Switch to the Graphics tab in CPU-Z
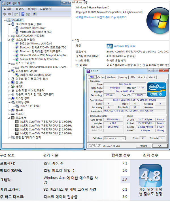 pyautogui.click(x=142, y=77)
